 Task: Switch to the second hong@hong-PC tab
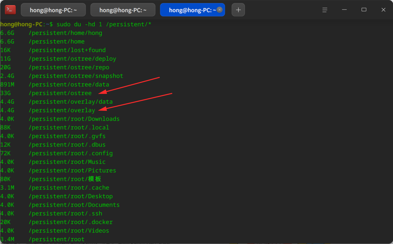click(123, 10)
